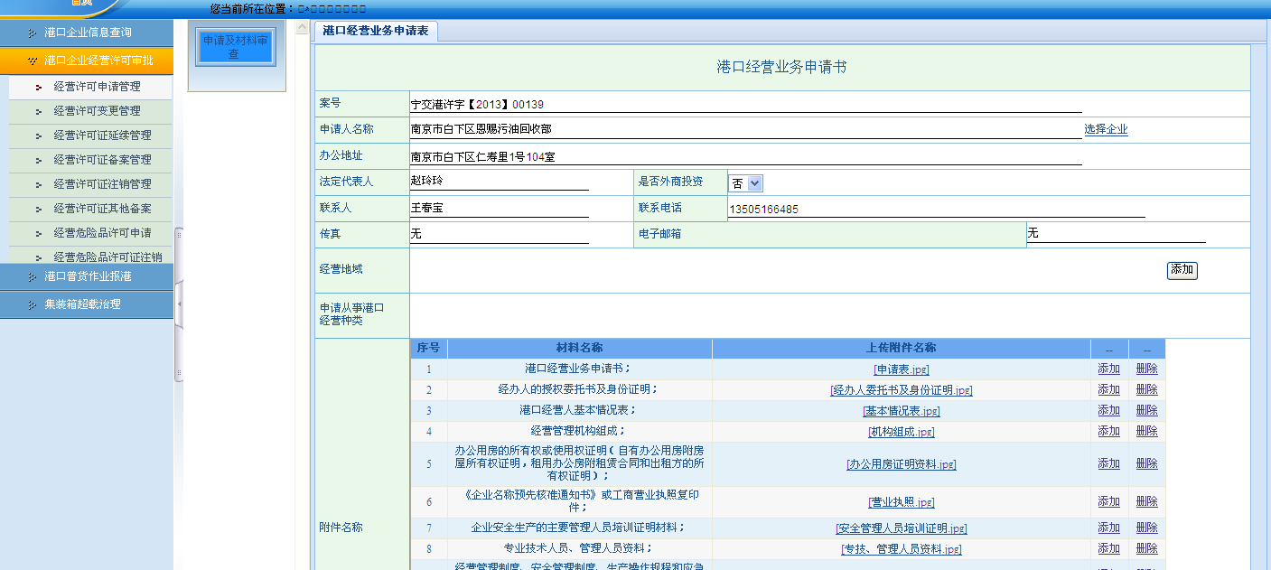The height and width of the screenshot is (570, 1271).
Task: Click the sidebar collapse handle arrow
Action: (179, 304)
